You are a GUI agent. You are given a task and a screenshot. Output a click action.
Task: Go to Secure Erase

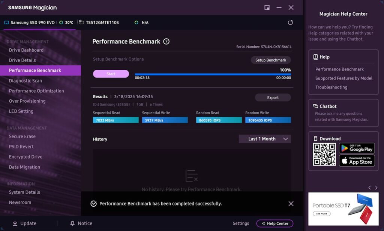(22, 136)
